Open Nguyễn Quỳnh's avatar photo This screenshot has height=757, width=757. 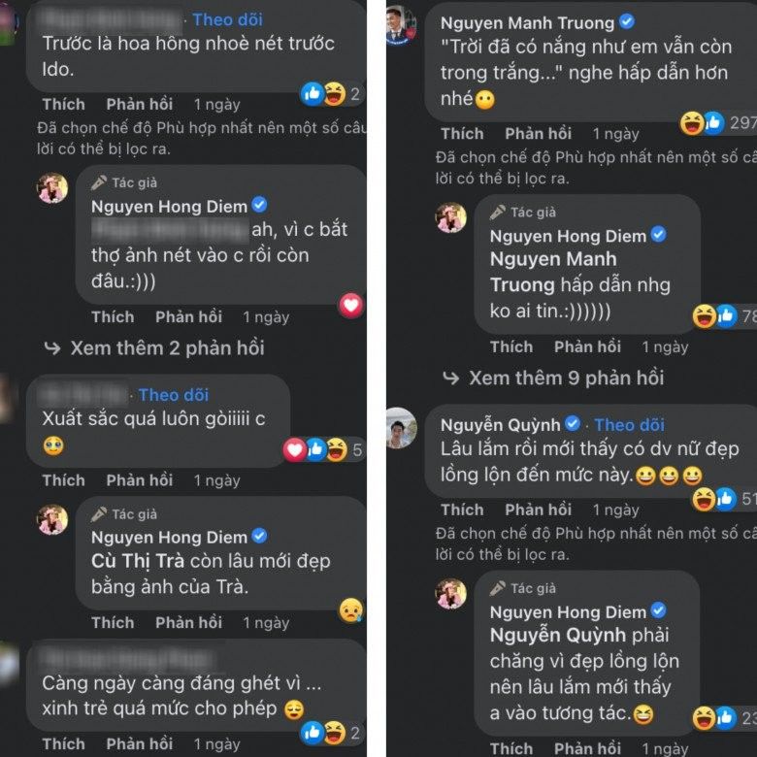tap(401, 427)
